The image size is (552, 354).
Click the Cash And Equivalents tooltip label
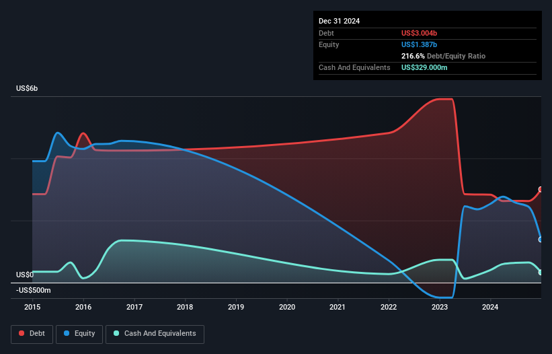click(354, 67)
